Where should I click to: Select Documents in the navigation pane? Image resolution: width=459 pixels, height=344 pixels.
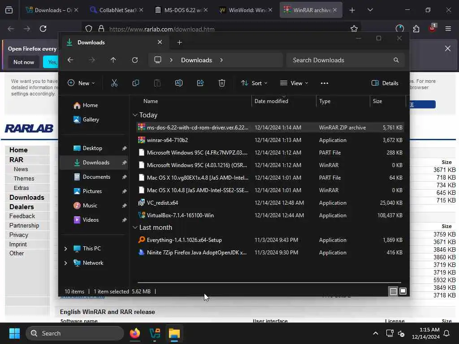[96, 176]
